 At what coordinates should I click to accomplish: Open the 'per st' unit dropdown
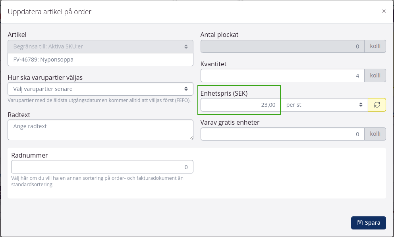(x=325, y=105)
